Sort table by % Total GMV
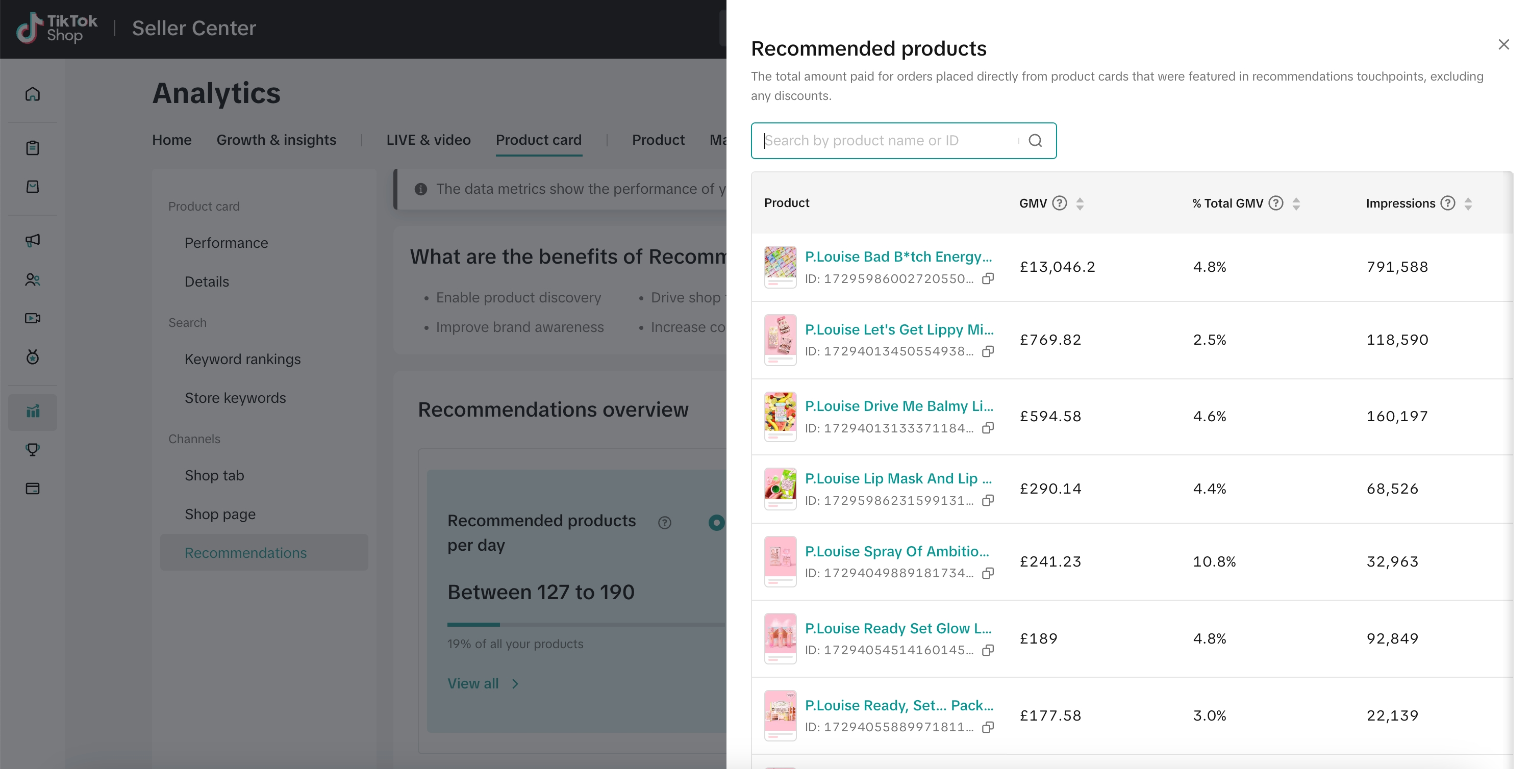 (x=1296, y=203)
